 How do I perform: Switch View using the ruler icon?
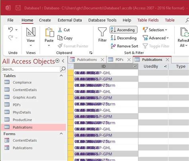[31, 32]
